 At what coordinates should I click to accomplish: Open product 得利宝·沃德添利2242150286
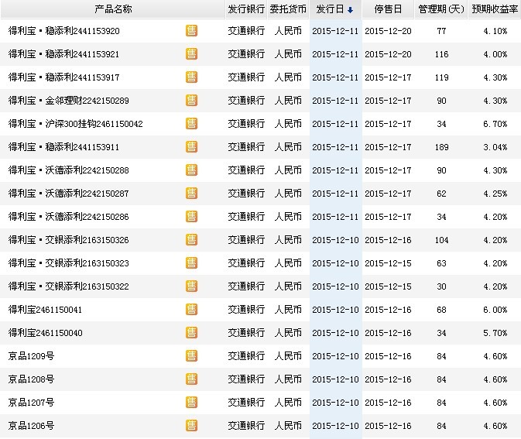69,217
